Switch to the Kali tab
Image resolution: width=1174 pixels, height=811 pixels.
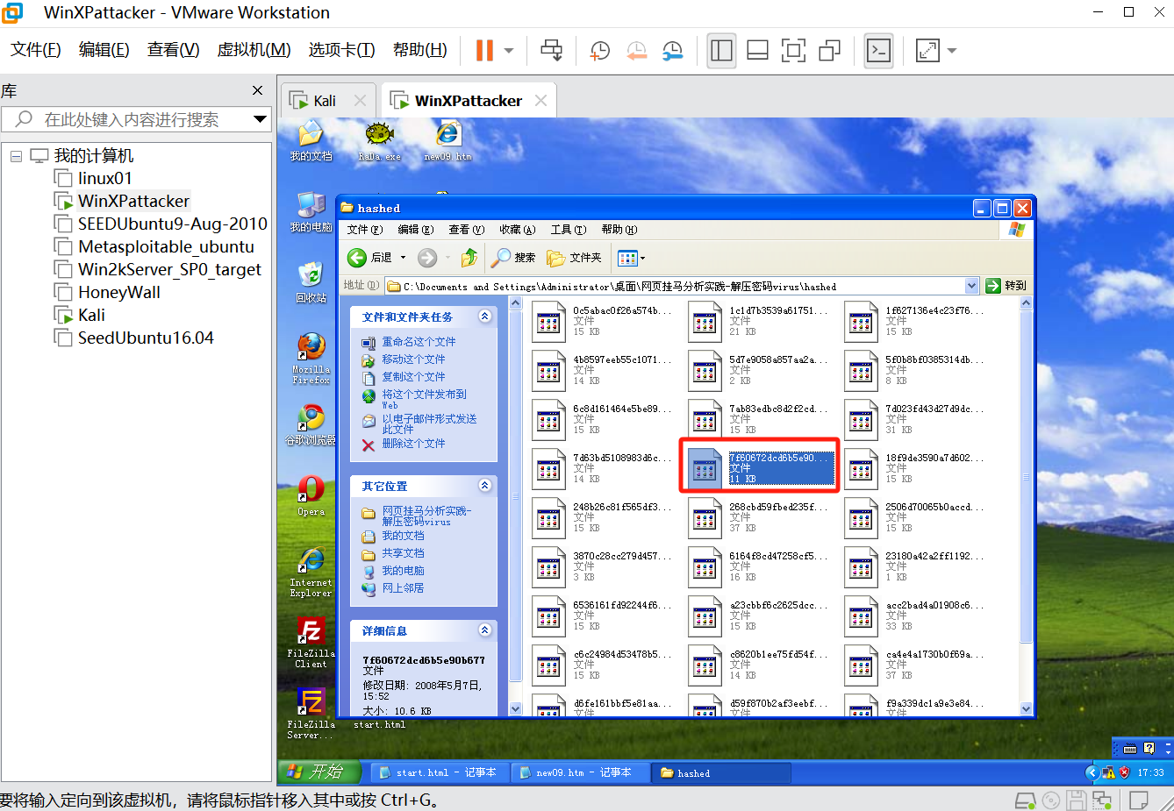324,101
